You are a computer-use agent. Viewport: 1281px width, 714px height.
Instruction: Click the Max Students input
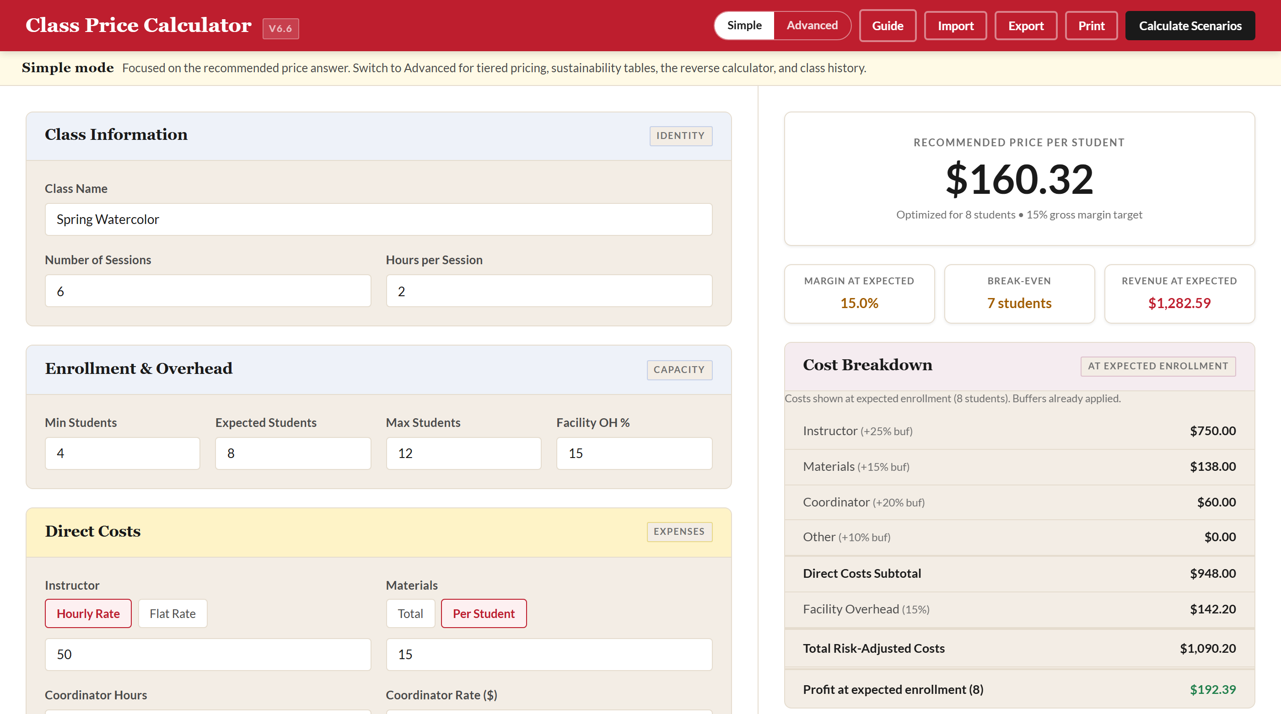463,453
